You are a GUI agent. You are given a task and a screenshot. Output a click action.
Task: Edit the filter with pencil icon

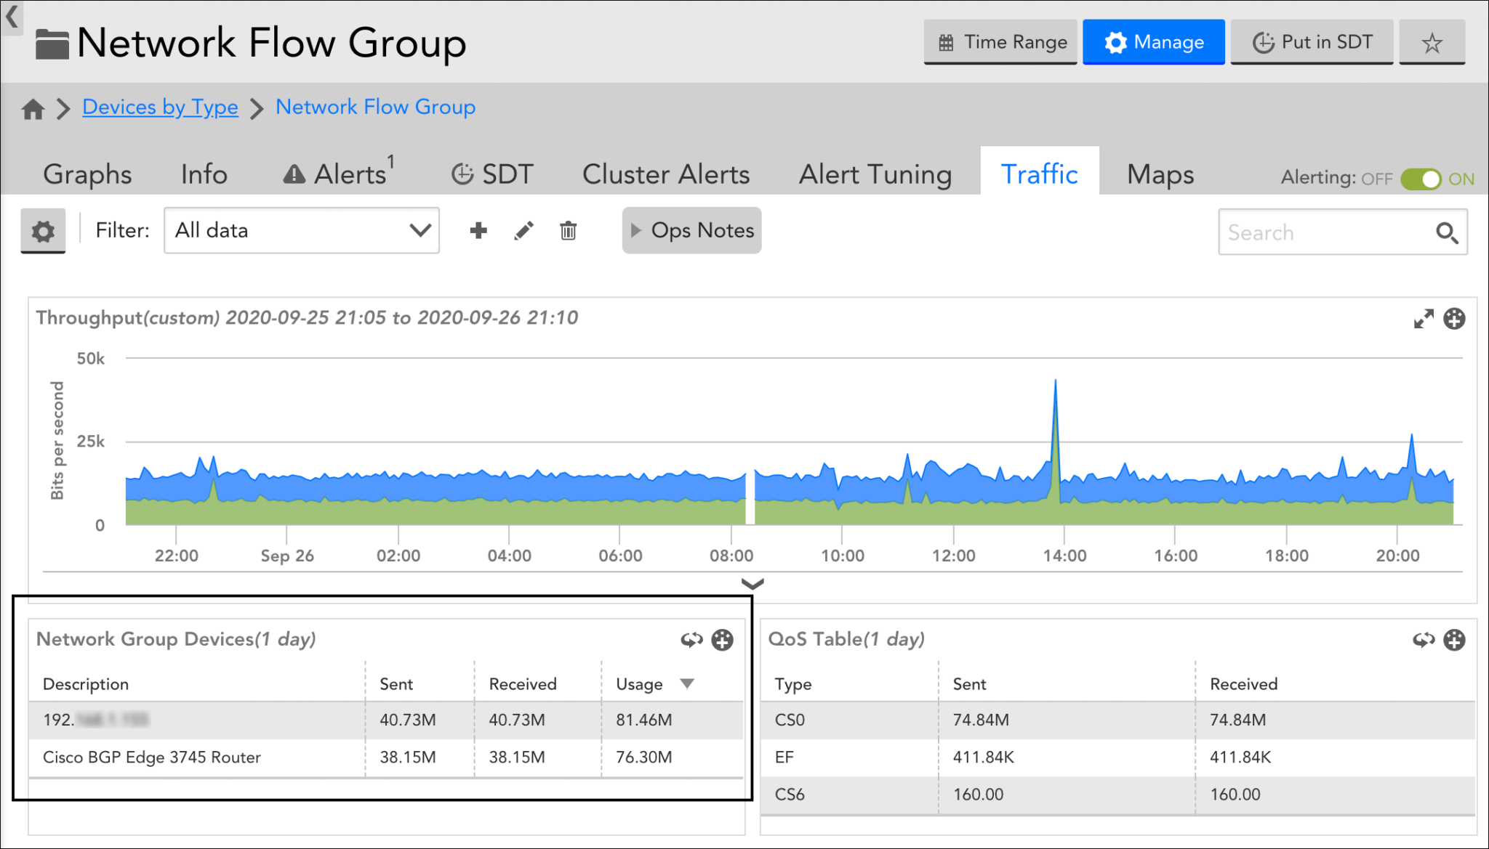(523, 231)
